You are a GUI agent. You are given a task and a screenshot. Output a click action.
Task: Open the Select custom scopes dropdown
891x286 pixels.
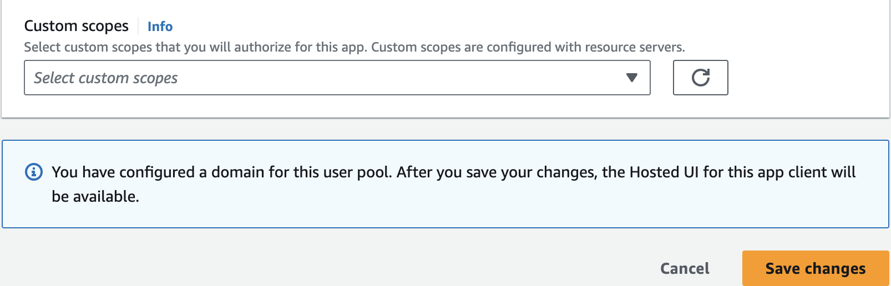pyautogui.click(x=337, y=78)
